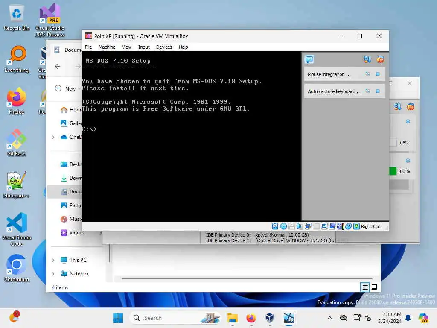Viewport: 437px width, 328px height.
Task: Click the mouse integration indicator in VM status bar
Action: click(348, 226)
